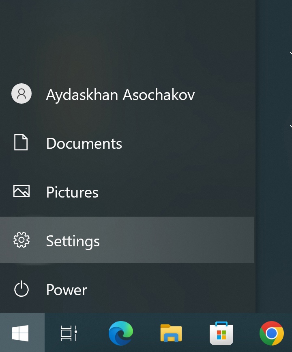Open account options for Aydaskhan Asochakov

click(120, 95)
